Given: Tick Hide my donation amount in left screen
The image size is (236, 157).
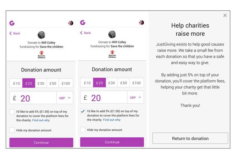Looking at the screenshot, I should pyautogui.click(x=13, y=130).
